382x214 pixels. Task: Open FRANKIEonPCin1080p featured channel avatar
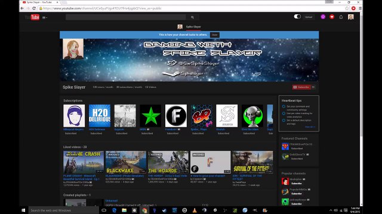point(285,146)
